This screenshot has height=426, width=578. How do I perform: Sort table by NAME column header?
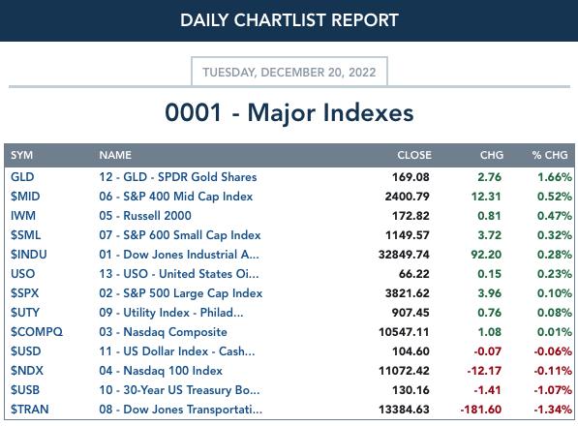point(115,155)
